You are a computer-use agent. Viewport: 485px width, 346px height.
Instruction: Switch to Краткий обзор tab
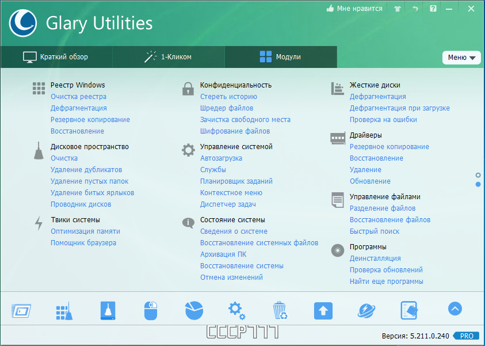click(x=56, y=57)
